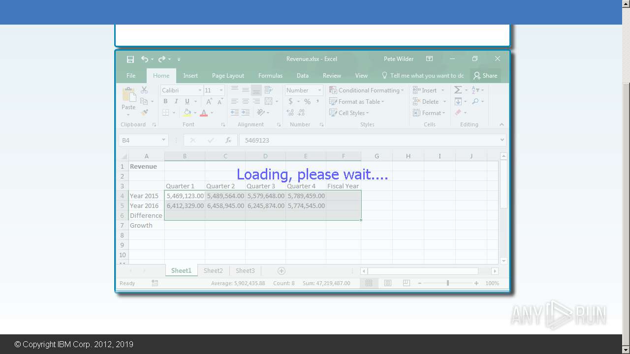
Task: Open the Calibri font name dropdown
Action: pos(200,90)
